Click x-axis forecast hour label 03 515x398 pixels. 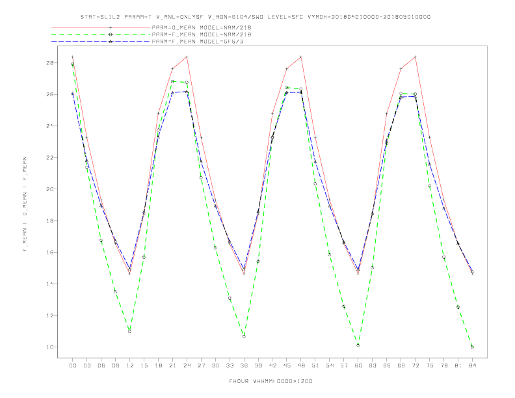pyautogui.click(x=87, y=365)
